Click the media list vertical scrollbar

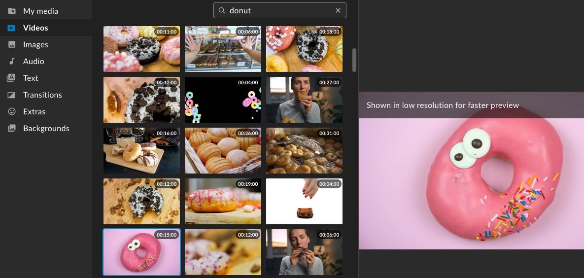[354, 60]
